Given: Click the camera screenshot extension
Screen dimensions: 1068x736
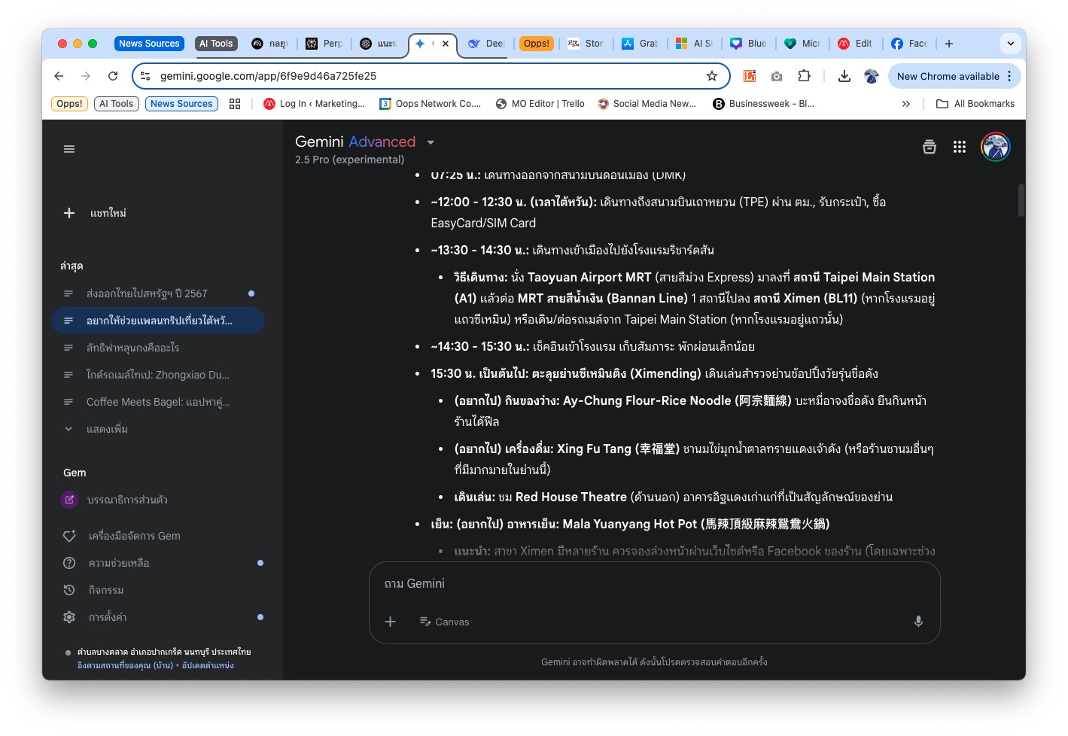Looking at the screenshot, I should [x=777, y=76].
